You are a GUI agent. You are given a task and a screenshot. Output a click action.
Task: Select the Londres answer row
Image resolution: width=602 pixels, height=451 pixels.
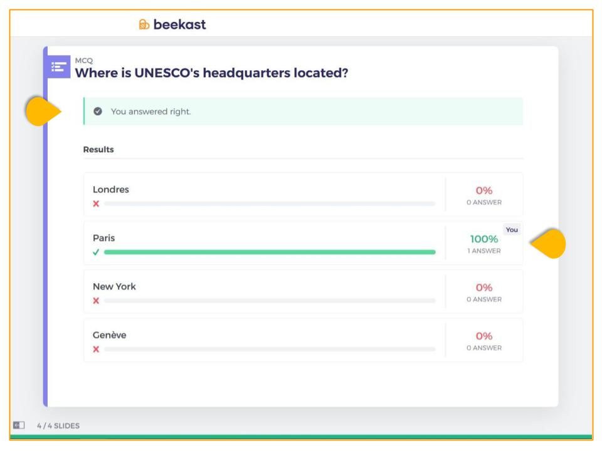[303, 194]
